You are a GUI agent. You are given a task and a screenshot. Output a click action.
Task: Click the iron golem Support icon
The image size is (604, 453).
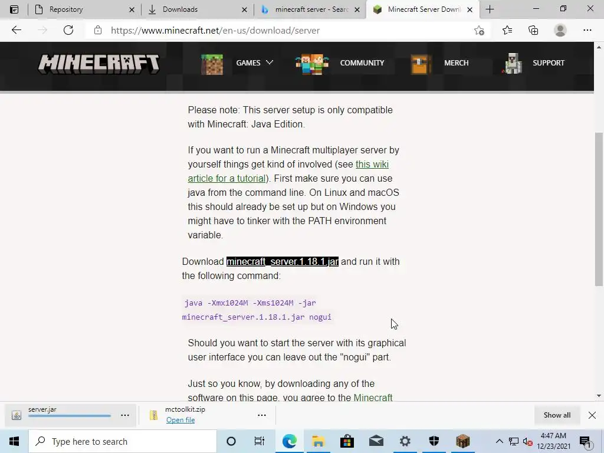pyautogui.click(x=513, y=64)
